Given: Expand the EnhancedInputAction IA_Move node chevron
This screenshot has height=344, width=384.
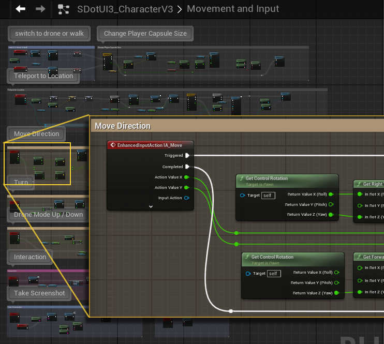Looking at the screenshot, I should coord(151,206).
